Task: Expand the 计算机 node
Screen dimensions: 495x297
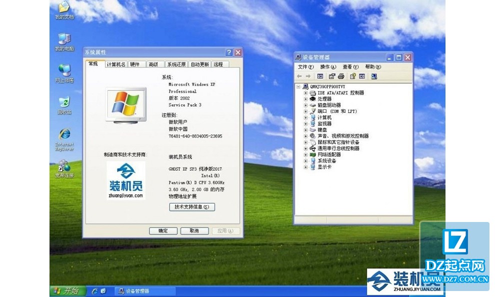Action: (x=305, y=117)
